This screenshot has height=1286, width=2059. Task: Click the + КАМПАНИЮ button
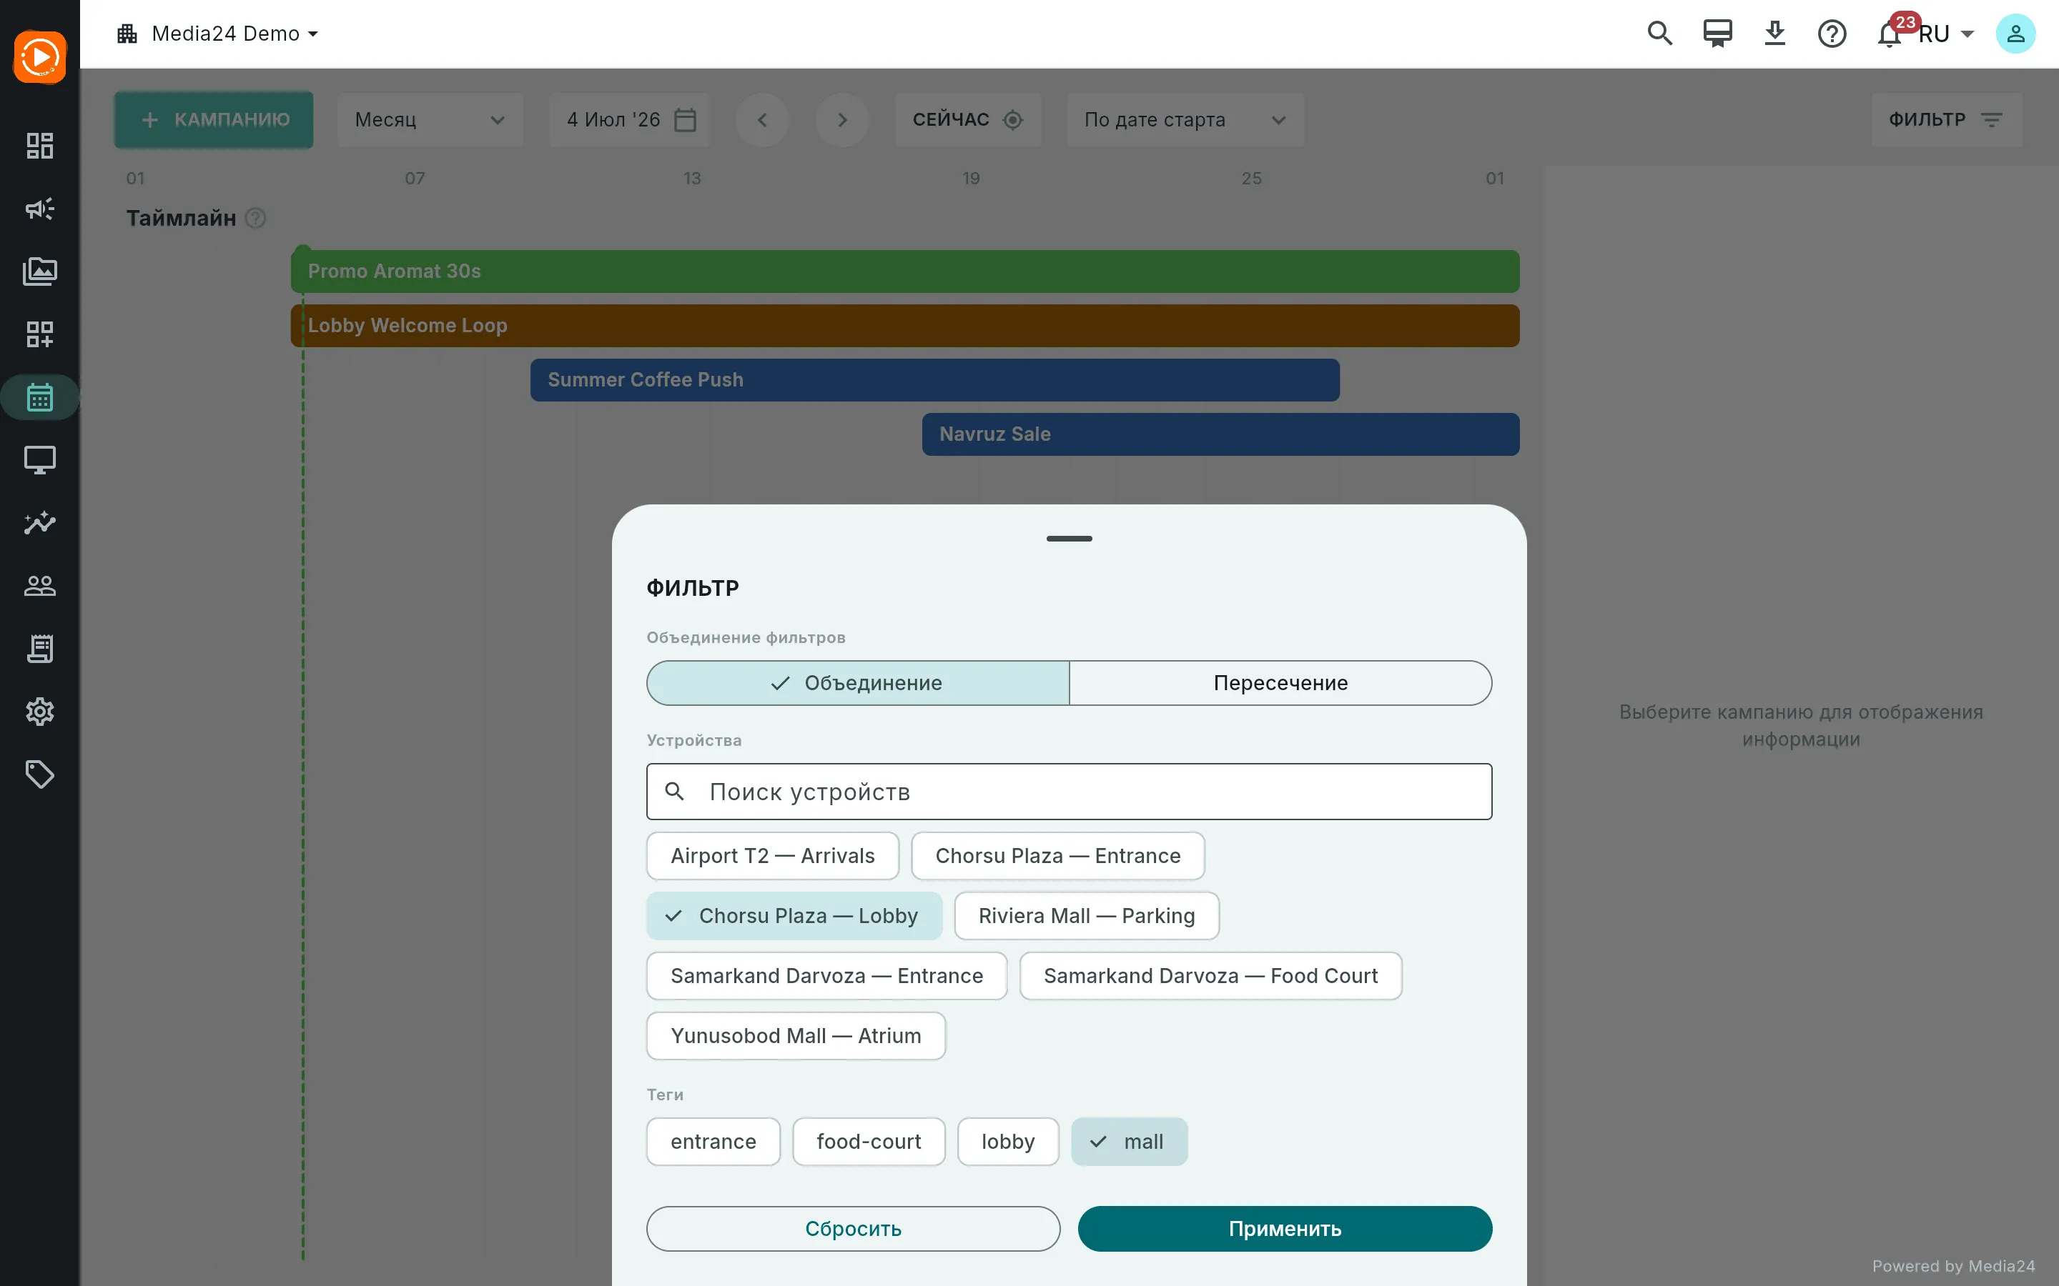coord(214,120)
